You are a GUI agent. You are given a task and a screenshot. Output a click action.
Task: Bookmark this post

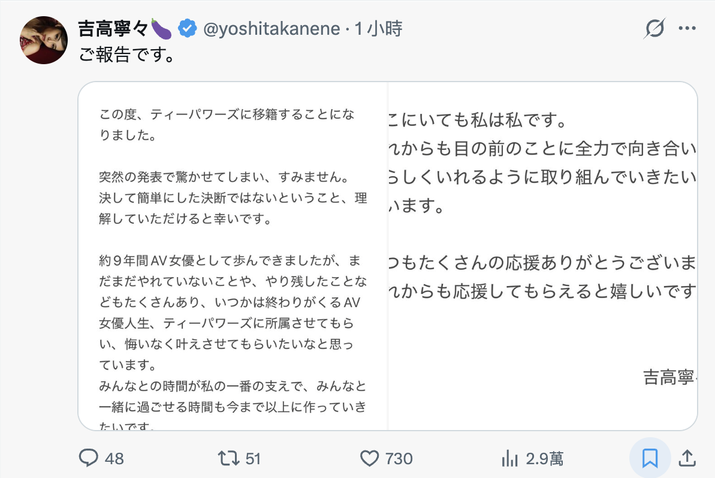pyautogui.click(x=650, y=459)
